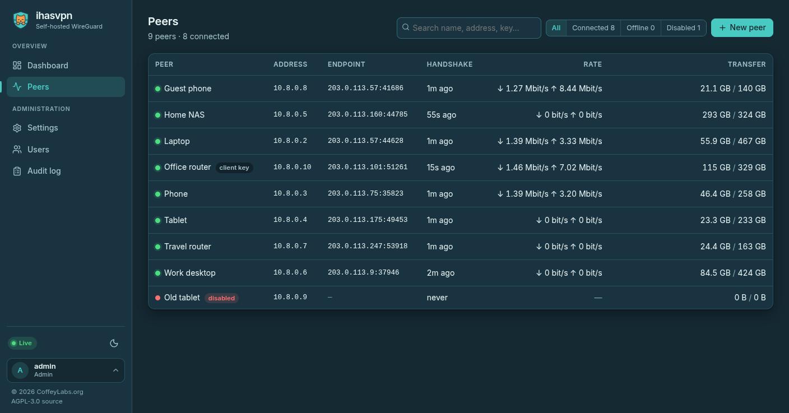The height and width of the screenshot is (413, 789).
Task: Go to the Users page
Action: 66,150
